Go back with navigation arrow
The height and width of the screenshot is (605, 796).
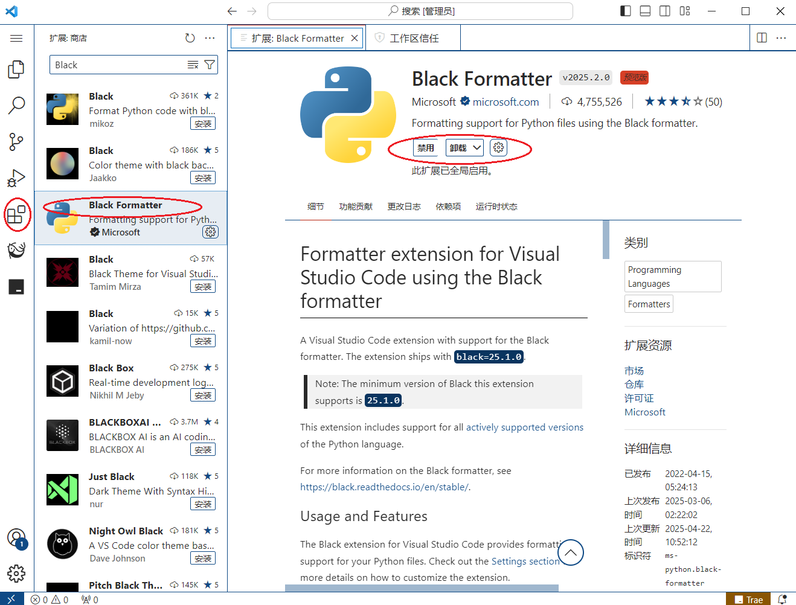[x=232, y=11]
